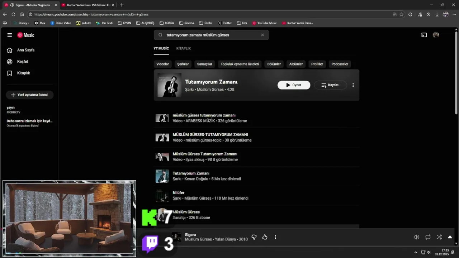Select the YT MUSIC tab

point(161,48)
